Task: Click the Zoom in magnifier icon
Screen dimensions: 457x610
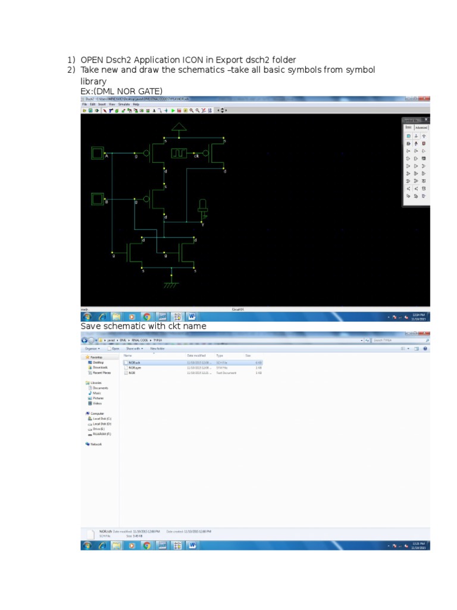Action: (x=191, y=110)
